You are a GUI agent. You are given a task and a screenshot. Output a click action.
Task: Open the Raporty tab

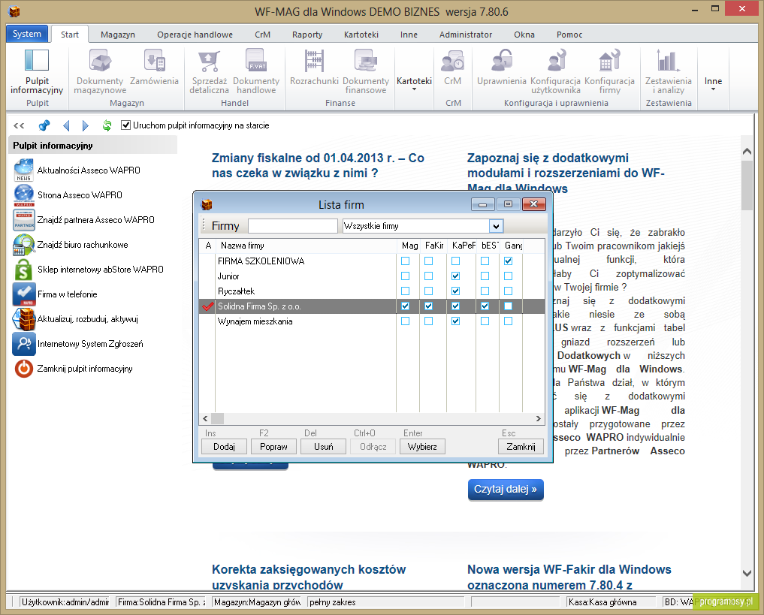(x=307, y=35)
